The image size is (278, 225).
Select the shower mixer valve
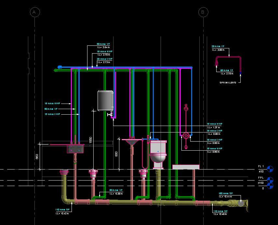click(x=186, y=136)
